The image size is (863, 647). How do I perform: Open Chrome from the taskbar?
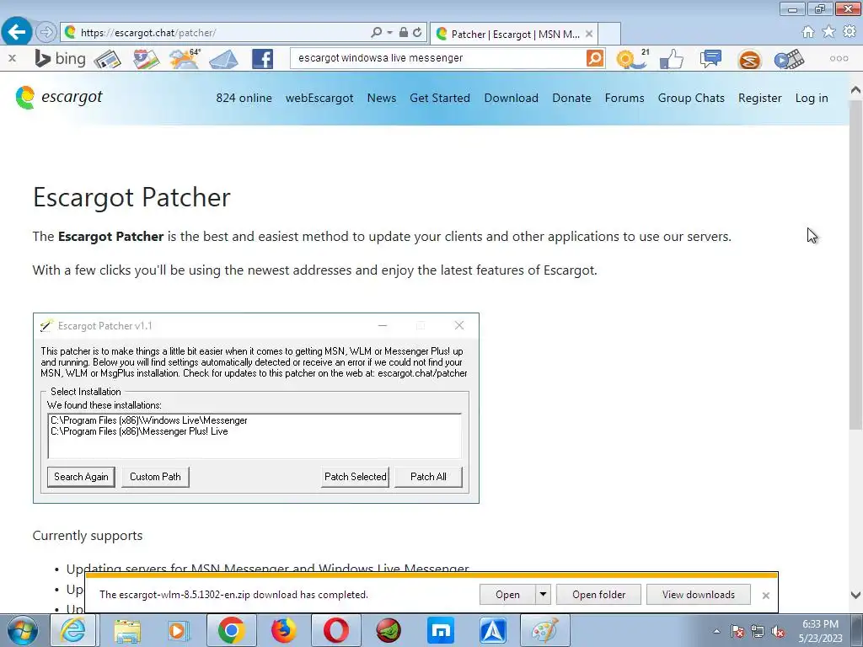(x=231, y=630)
